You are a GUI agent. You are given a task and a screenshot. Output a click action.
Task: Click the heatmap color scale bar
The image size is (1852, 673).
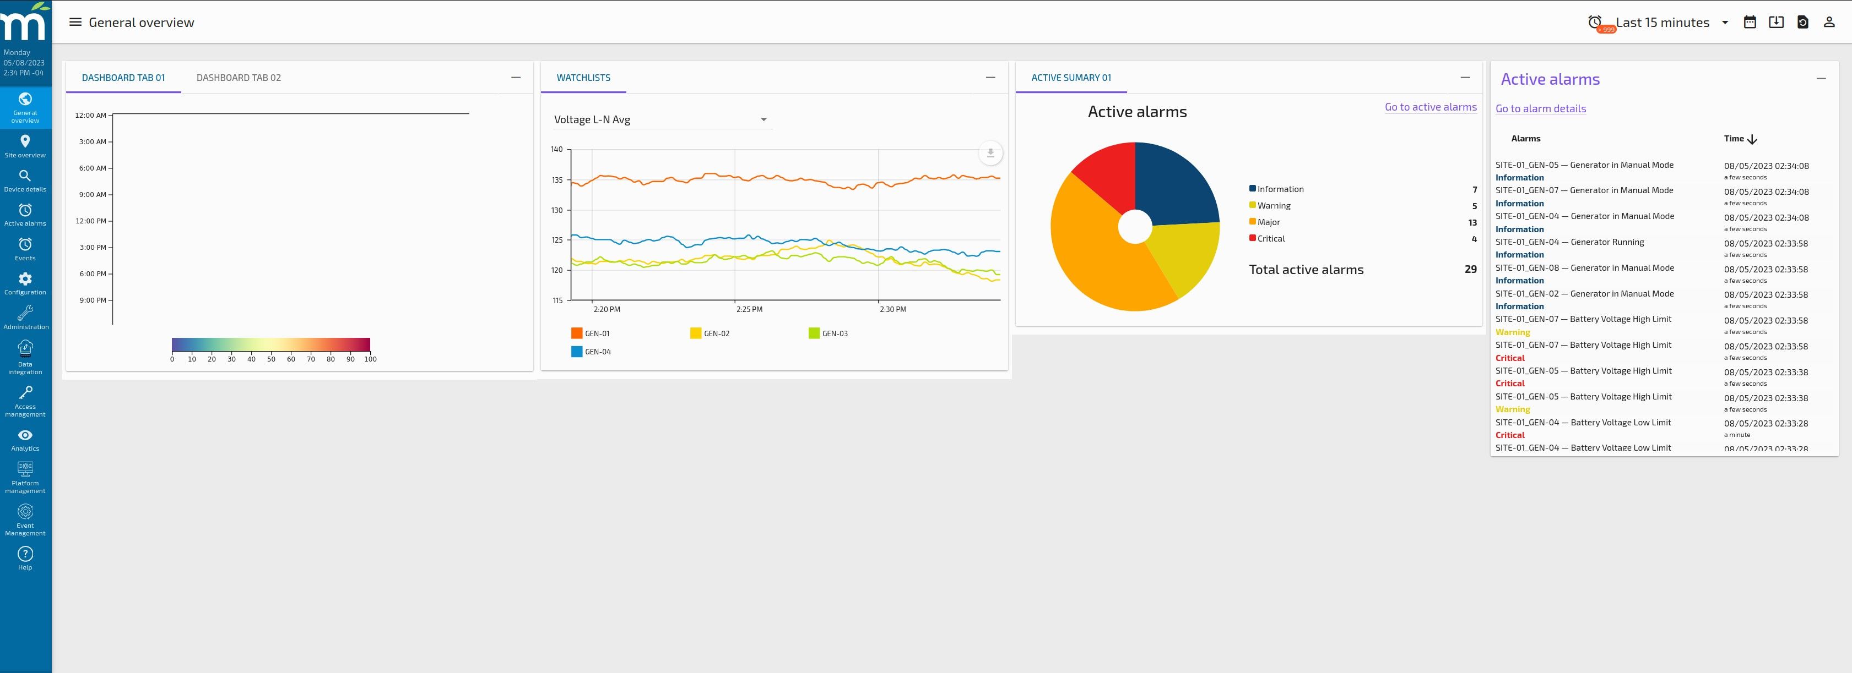click(x=270, y=345)
